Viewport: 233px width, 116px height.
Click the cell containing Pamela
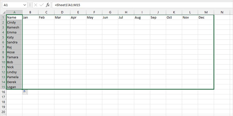pos(14,77)
